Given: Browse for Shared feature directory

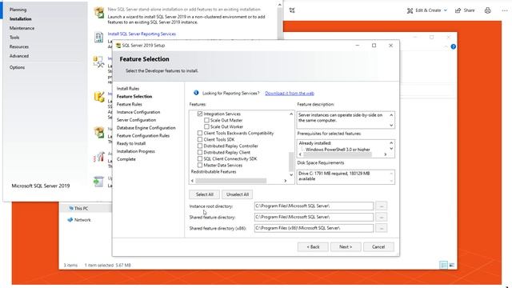Looking at the screenshot, I should tap(382, 217).
